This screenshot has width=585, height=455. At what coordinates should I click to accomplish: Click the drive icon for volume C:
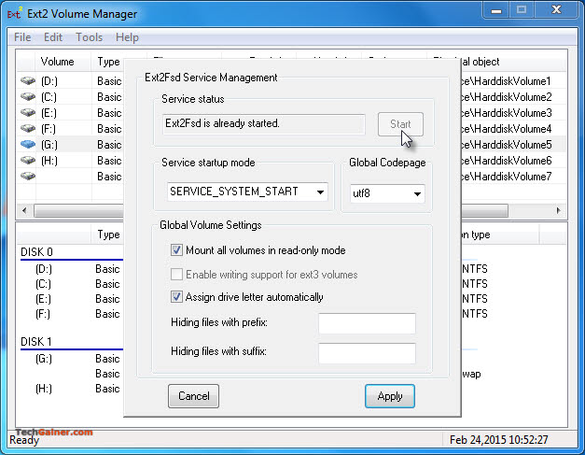point(28,97)
